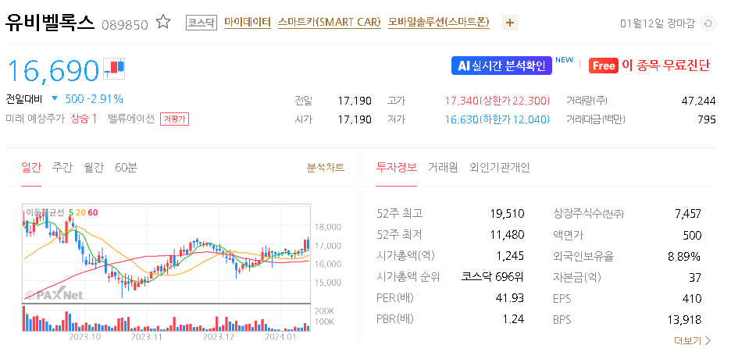Click 52주 최고 value 19,510
The height and width of the screenshot is (359, 731).
[507, 214]
